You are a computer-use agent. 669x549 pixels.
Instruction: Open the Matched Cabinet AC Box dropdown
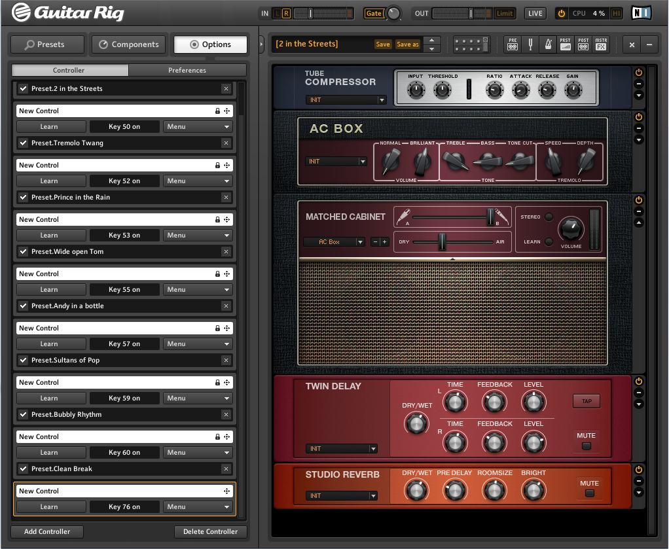pos(334,242)
